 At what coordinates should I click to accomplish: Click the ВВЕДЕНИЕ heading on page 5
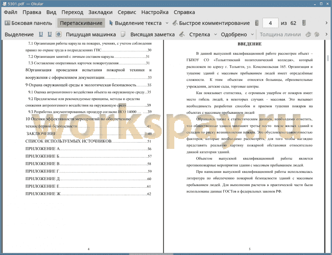pyautogui.click(x=249, y=44)
